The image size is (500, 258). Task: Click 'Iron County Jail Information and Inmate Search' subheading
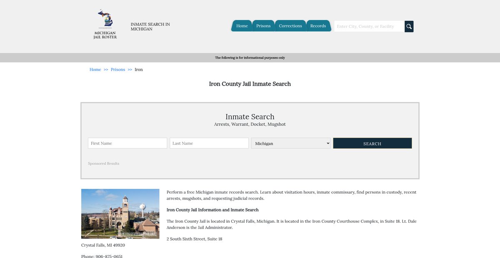coord(212,210)
